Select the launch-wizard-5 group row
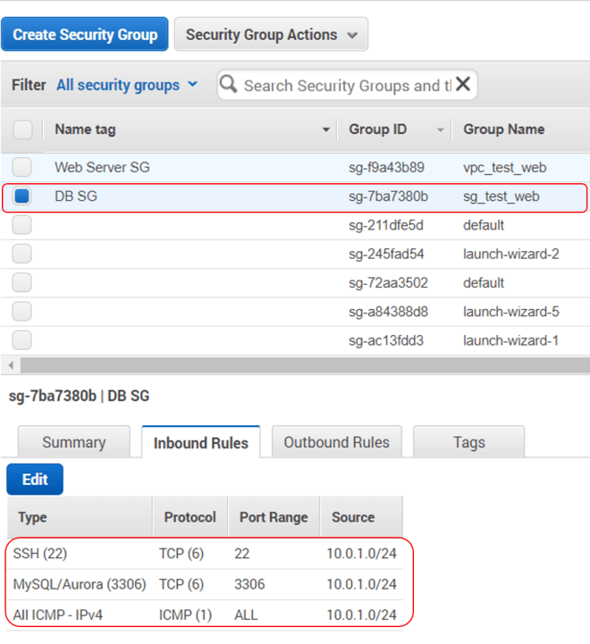Viewport: 590px width, 644px height. click(x=510, y=312)
